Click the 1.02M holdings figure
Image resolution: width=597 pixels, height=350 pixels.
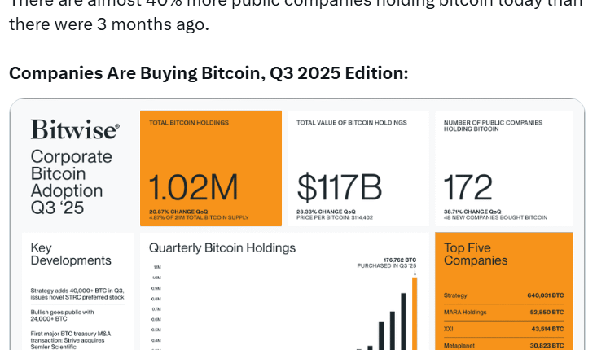193,188
